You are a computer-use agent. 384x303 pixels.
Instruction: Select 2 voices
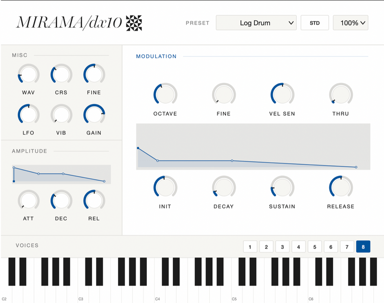[266, 247]
